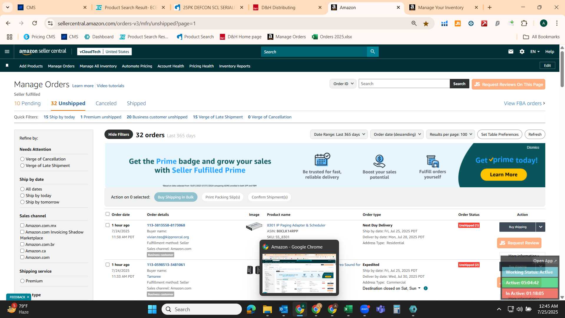The image size is (565, 318).
Task: Open Manage All Inventory menu item
Action: point(98,66)
